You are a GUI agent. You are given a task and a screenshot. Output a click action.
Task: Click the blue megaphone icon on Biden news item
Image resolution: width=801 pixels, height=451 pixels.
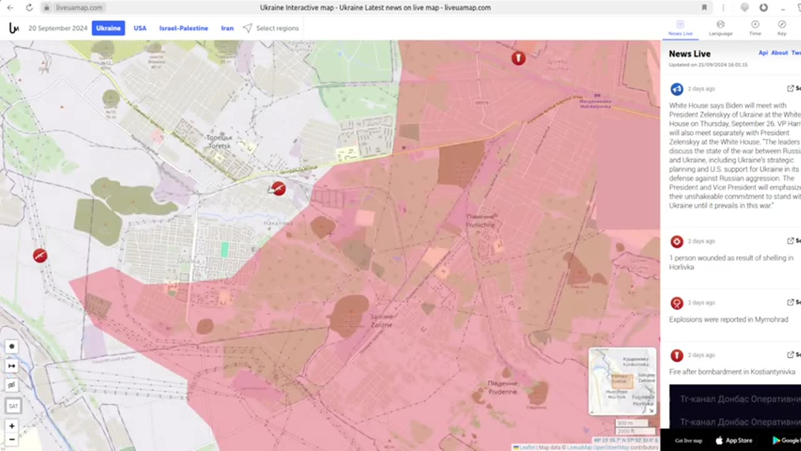coord(676,89)
